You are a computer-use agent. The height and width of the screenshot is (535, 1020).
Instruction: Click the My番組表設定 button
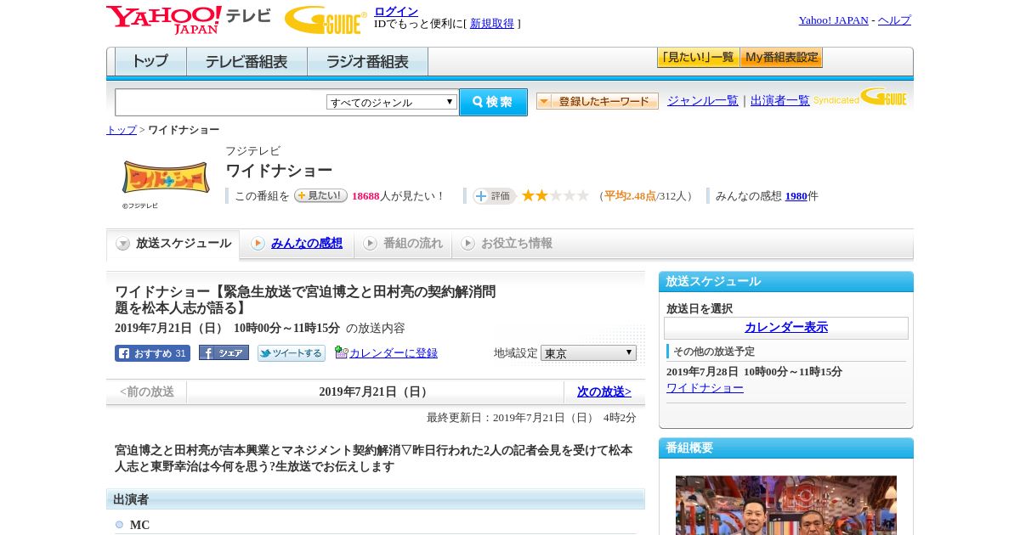781,58
